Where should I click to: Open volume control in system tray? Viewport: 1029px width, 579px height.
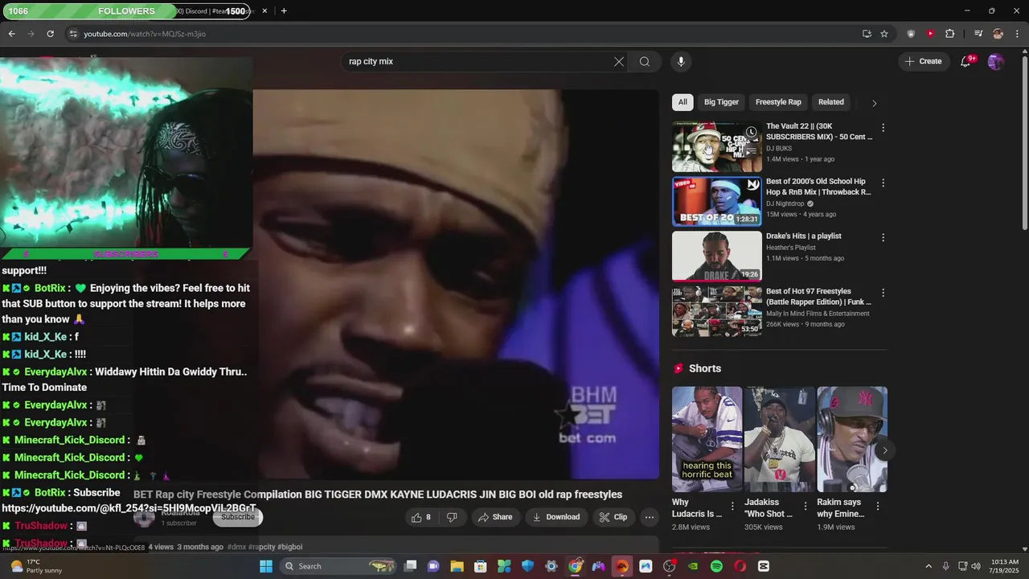(x=976, y=566)
